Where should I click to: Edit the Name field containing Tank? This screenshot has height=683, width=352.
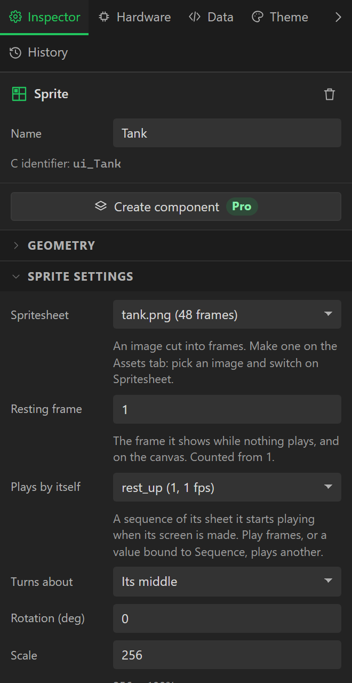pos(227,133)
